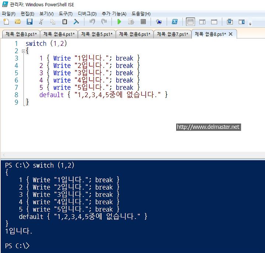Paste from clipboard icon
Screen dimensions: 265x253
[x=64, y=22]
